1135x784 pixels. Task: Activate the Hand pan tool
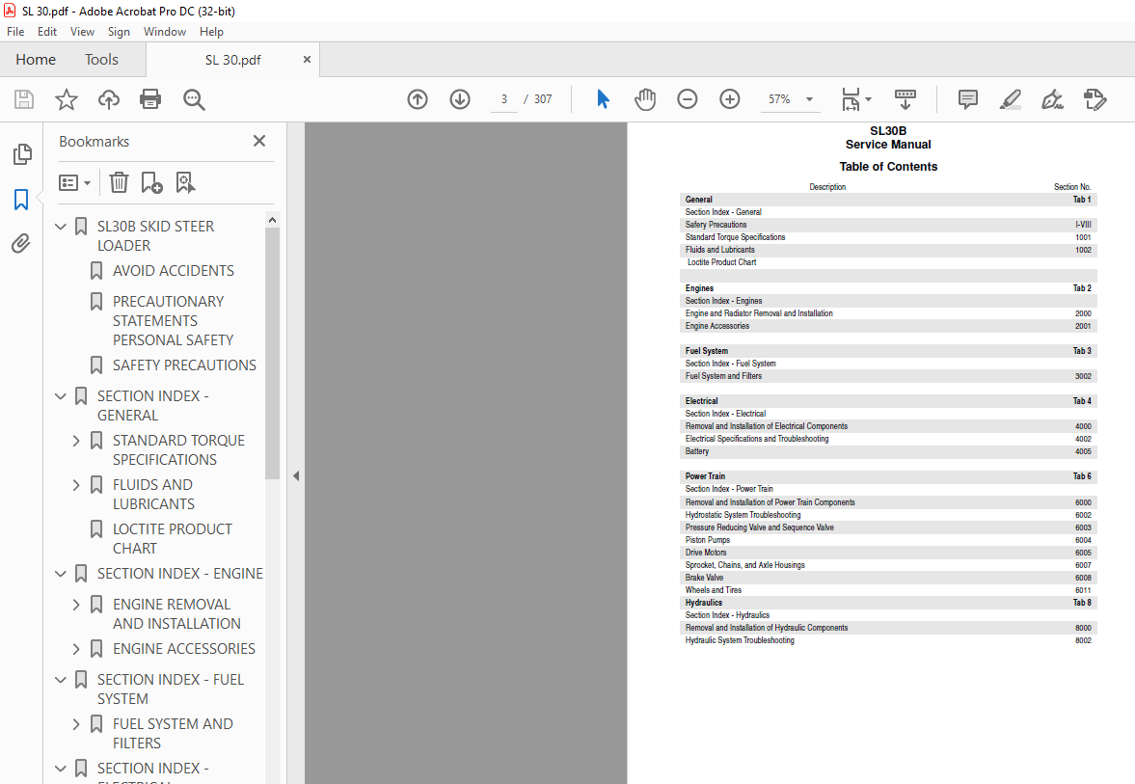point(645,99)
